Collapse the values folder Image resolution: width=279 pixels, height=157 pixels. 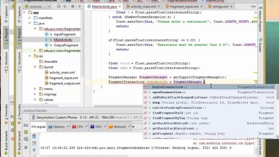pyautogui.click(x=35, y=100)
